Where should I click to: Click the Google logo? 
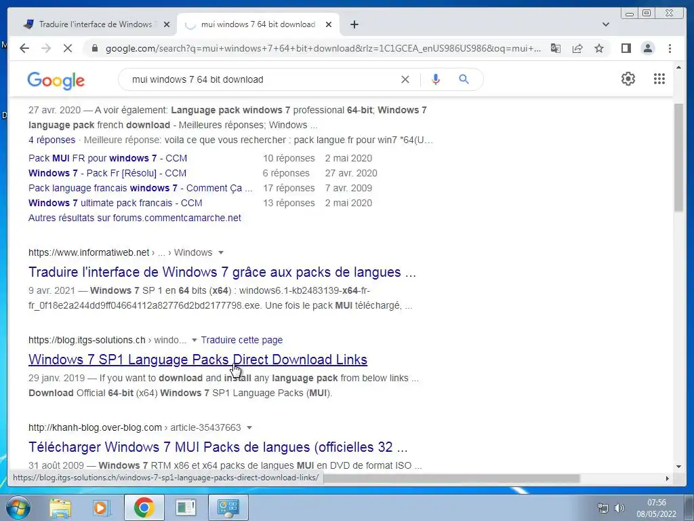click(56, 81)
